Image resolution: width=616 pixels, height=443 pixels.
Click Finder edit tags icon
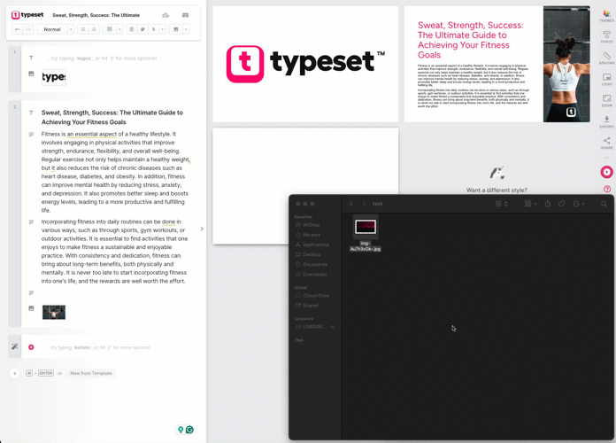click(x=562, y=204)
